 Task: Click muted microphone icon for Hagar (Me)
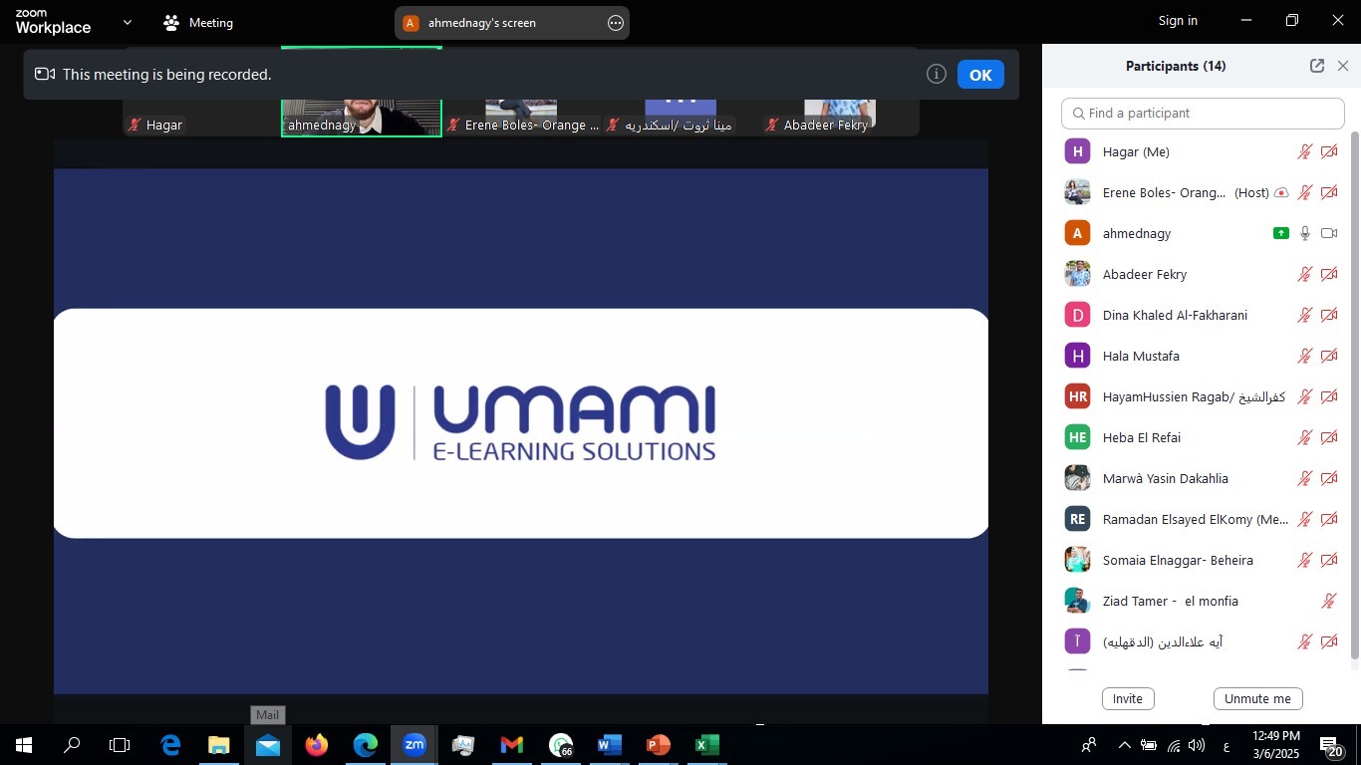coord(1304,152)
